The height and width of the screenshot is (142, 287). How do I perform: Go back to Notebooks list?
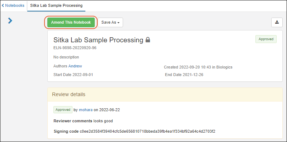click(13, 5)
